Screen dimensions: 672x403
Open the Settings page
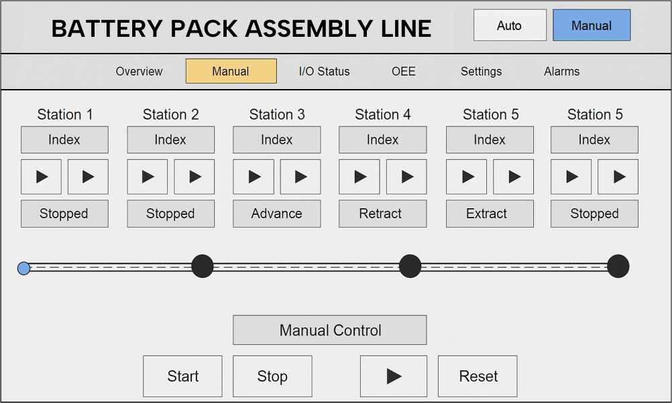[x=481, y=72]
